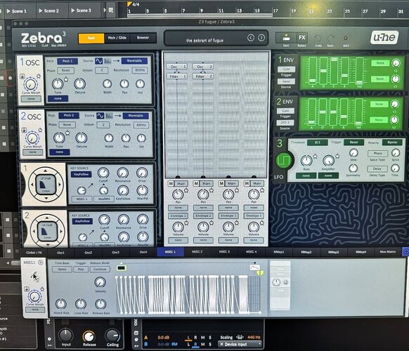Open the MSEG 2 lower tab
The width and height of the screenshot is (409, 351).
pos(197,252)
